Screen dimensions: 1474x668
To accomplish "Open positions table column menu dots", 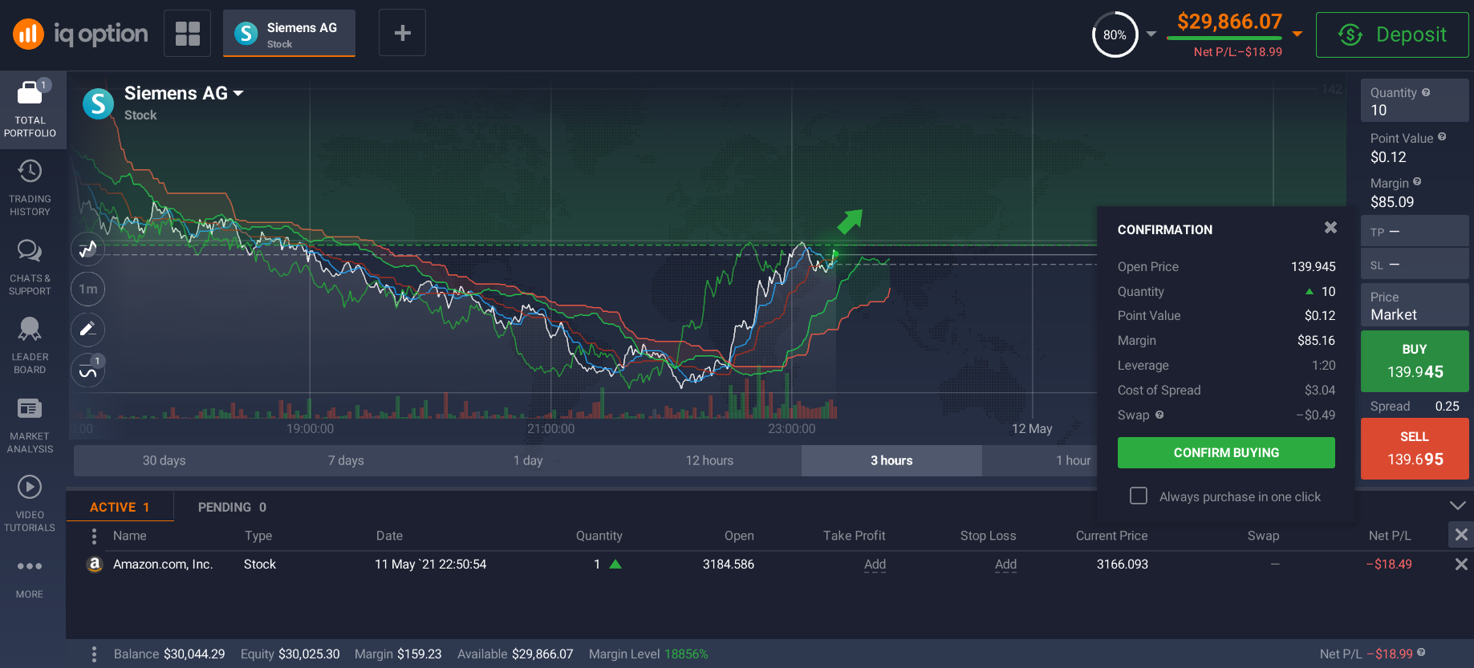I will [x=94, y=536].
